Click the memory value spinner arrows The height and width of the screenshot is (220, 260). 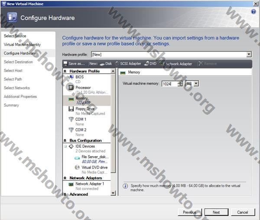coord(180,84)
